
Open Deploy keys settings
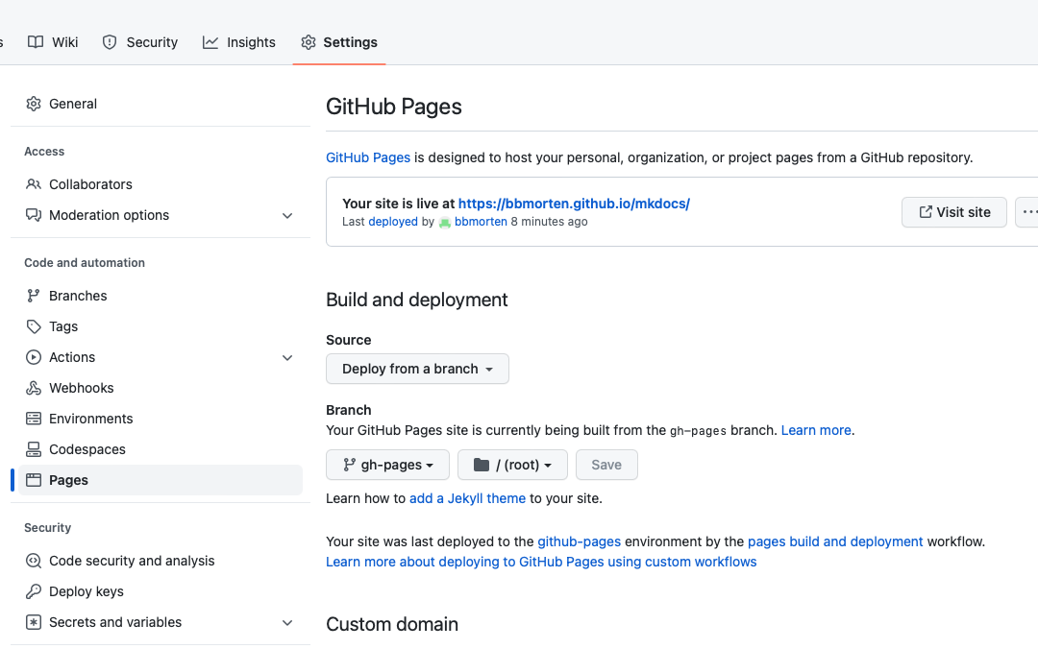tap(161, 591)
